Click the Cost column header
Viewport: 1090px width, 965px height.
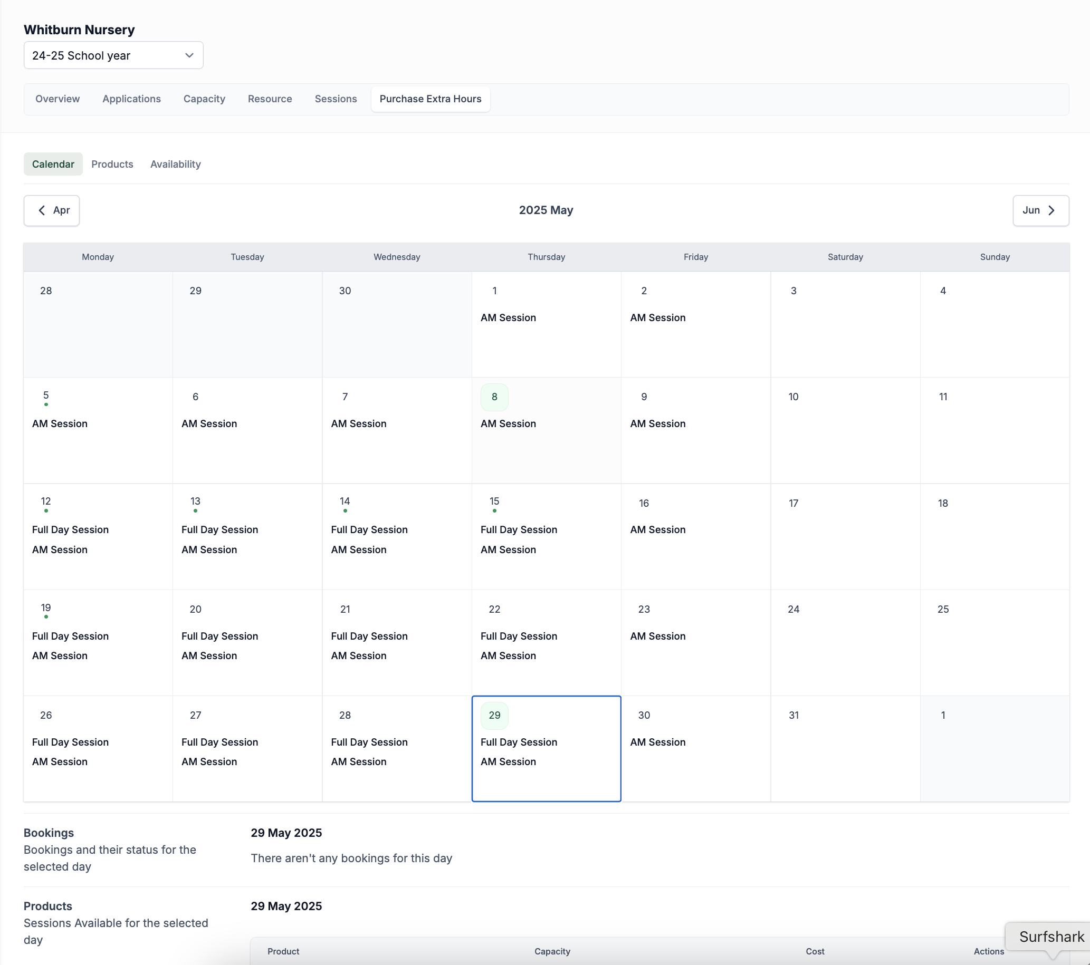coord(815,951)
